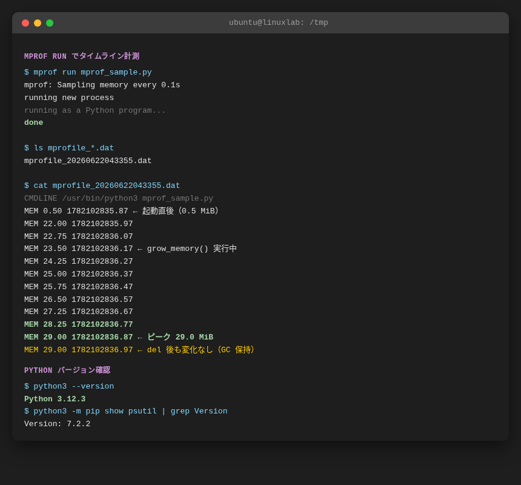Screen dimensions: 521x485
Task: Click the 'MEM 22.75 1782102836.07' line
Action: click(78, 236)
